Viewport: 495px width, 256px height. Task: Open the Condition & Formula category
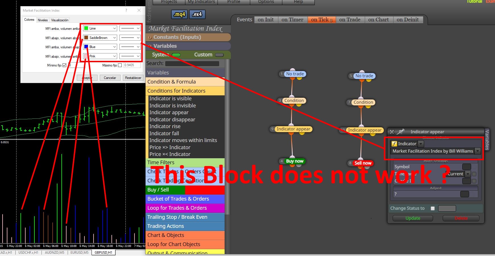[x=185, y=82]
